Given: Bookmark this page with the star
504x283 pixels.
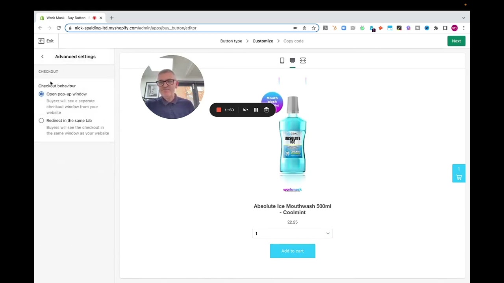Looking at the screenshot, I should pyautogui.click(x=314, y=28).
